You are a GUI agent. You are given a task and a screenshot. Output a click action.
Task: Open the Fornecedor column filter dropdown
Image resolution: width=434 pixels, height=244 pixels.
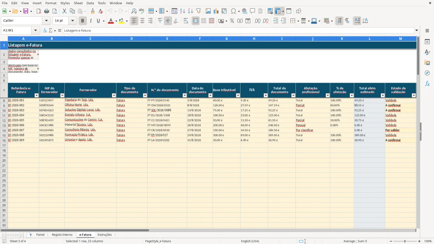pyautogui.click(x=114, y=95)
